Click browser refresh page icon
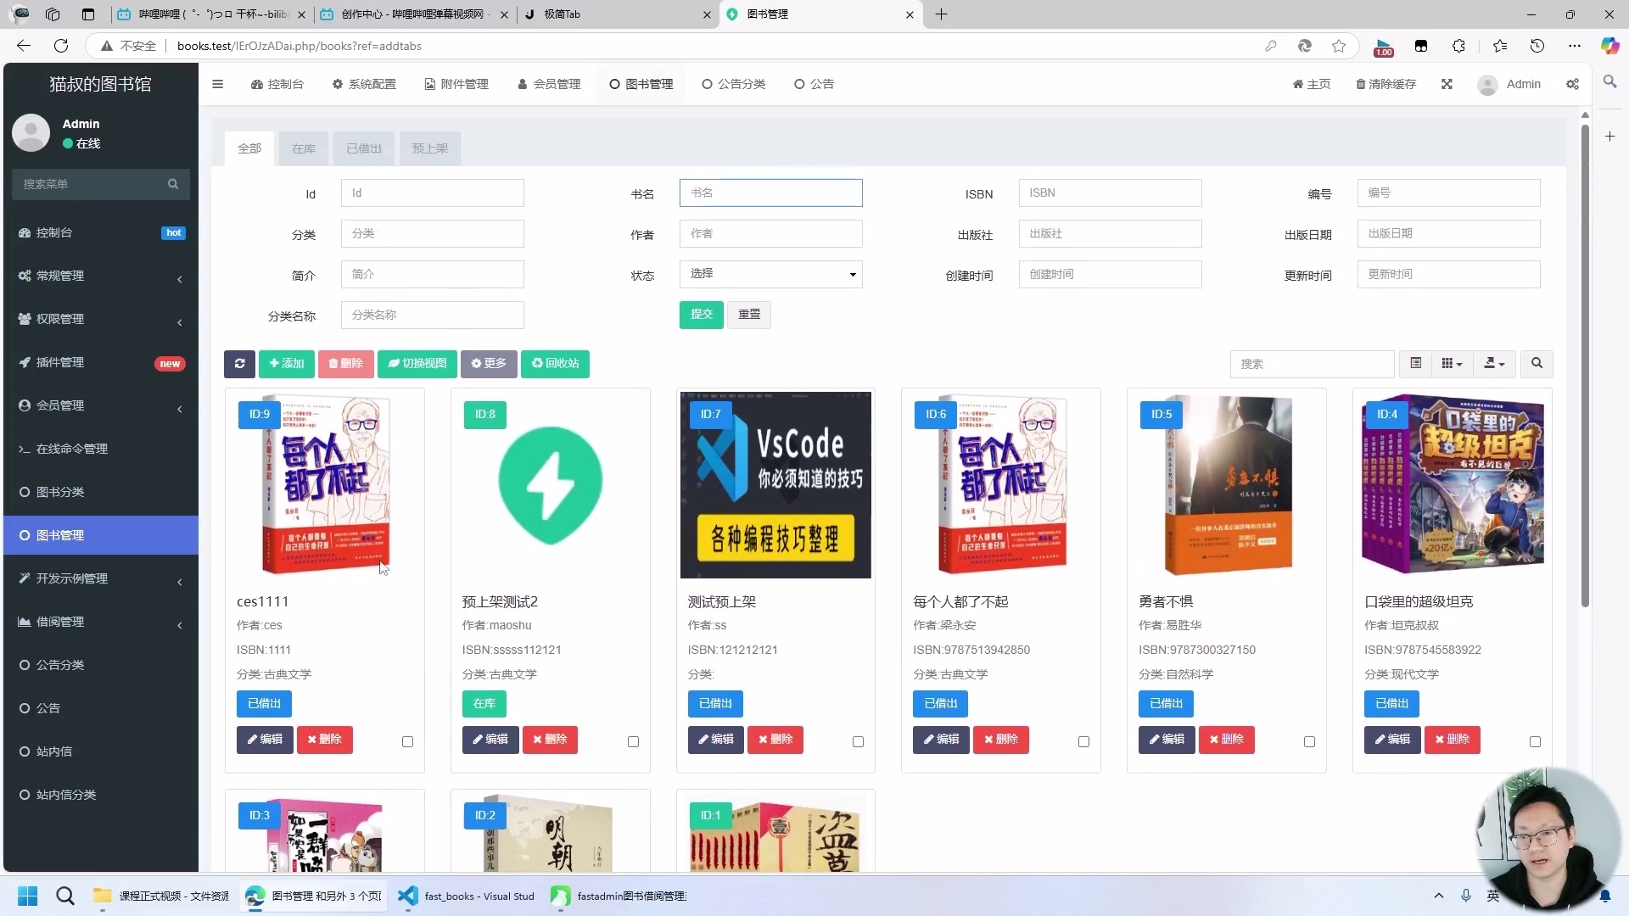The image size is (1629, 916). coord(61,46)
